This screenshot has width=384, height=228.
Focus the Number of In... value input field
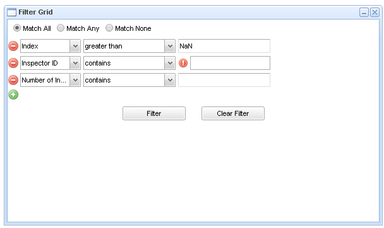click(x=224, y=80)
